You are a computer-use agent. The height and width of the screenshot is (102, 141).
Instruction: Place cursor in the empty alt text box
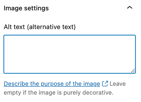[70, 54]
